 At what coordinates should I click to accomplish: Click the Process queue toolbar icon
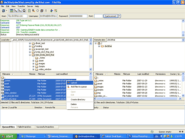click(34, 11)
